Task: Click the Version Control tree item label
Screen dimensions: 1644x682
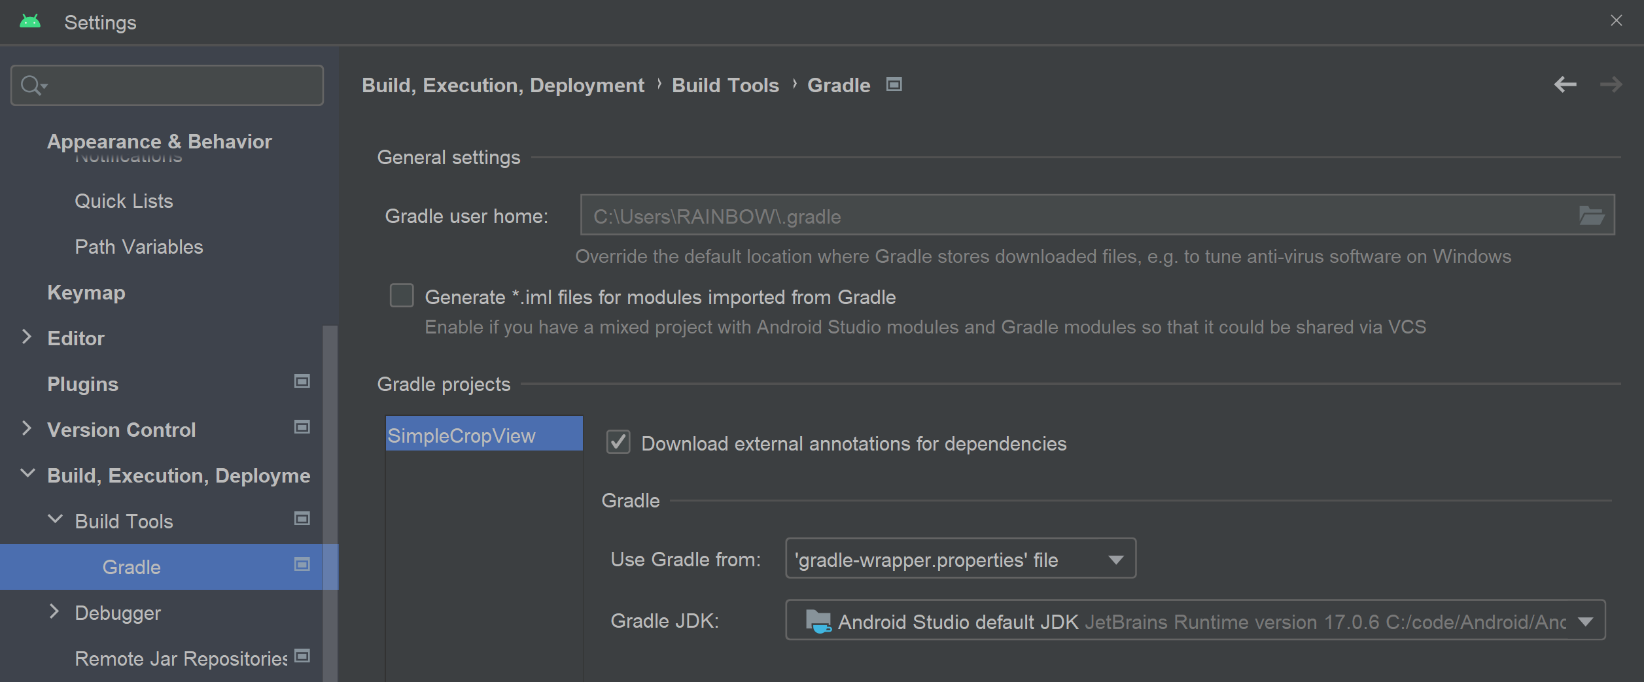Action: point(122,430)
